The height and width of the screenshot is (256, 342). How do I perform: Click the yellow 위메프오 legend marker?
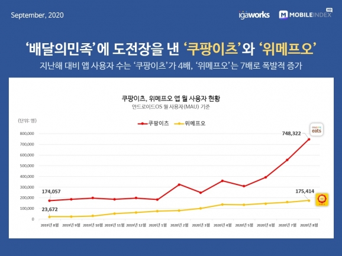point(179,124)
